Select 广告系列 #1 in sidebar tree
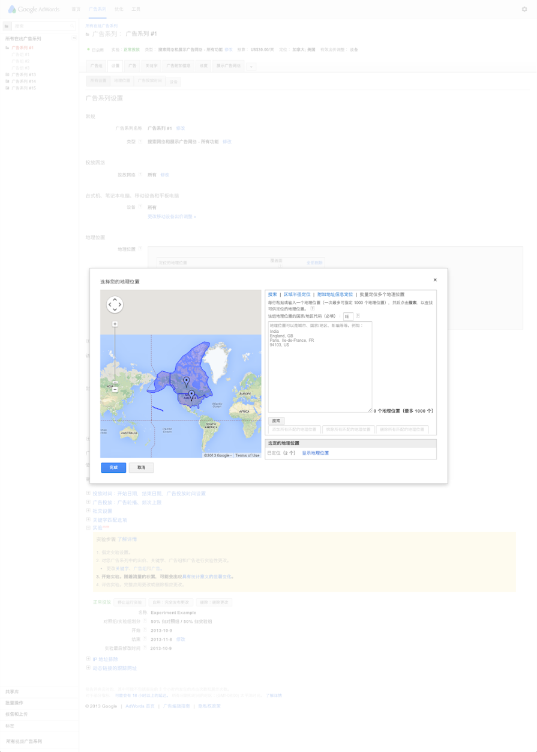 pyautogui.click(x=22, y=47)
